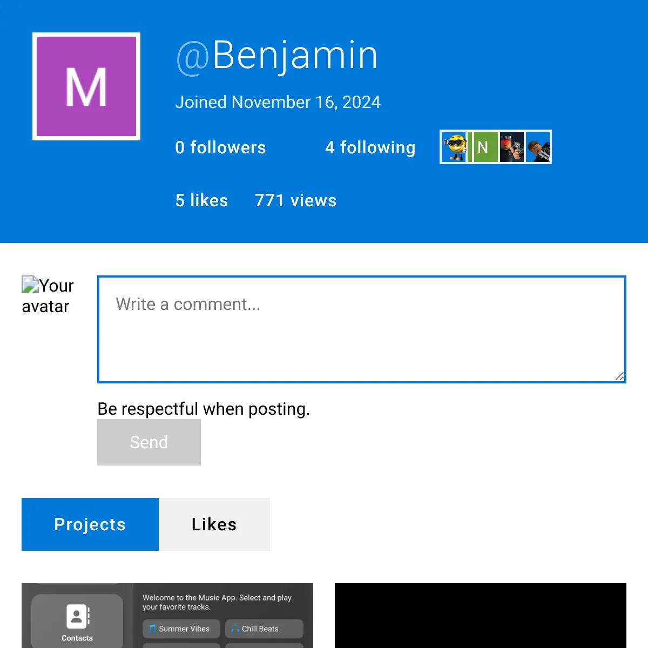Open the black project thumbnail
The width and height of the screenshot is (648, 648).
[481, 616]
